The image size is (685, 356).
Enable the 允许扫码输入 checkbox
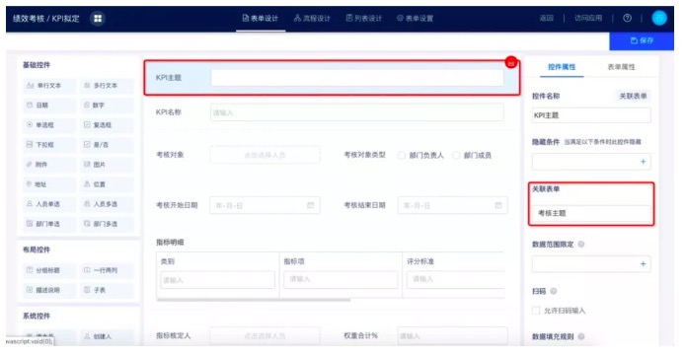pos(536,311)
